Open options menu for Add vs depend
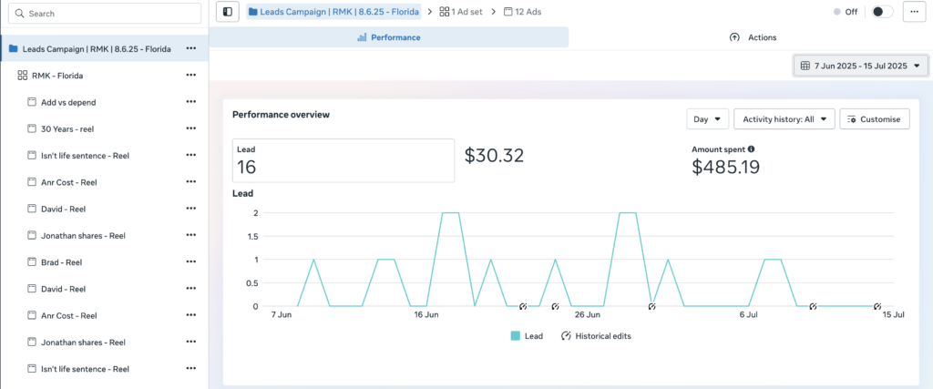The width and height of the screenshot is (933, 389). pyautogui.click(x=190, y=102)
